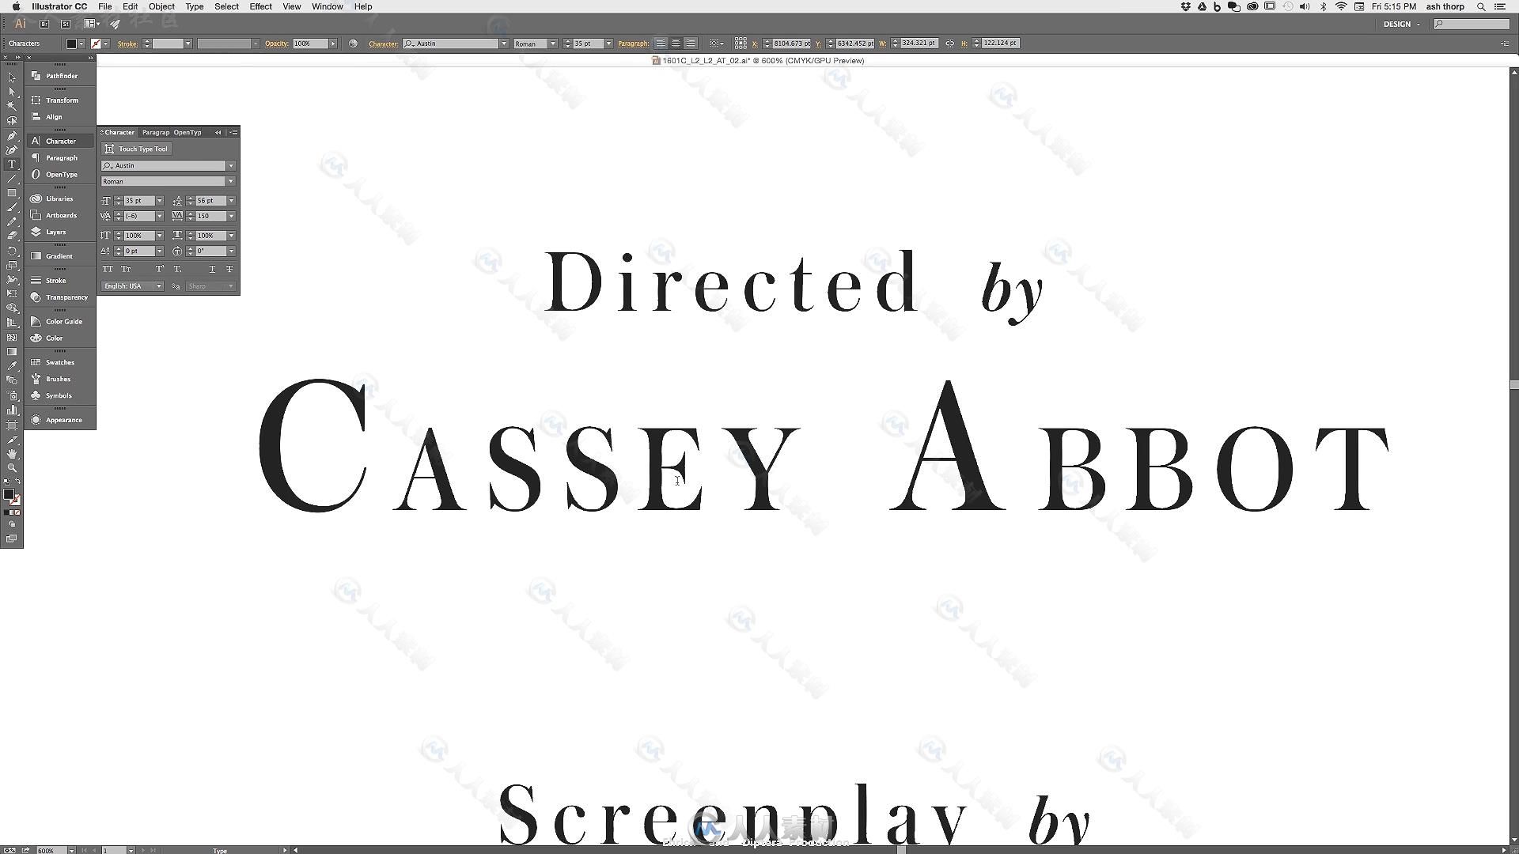Viewport: 1519px width, 854px height.
Task: Open language dropdown English: USA
Action: coord(133,286)
